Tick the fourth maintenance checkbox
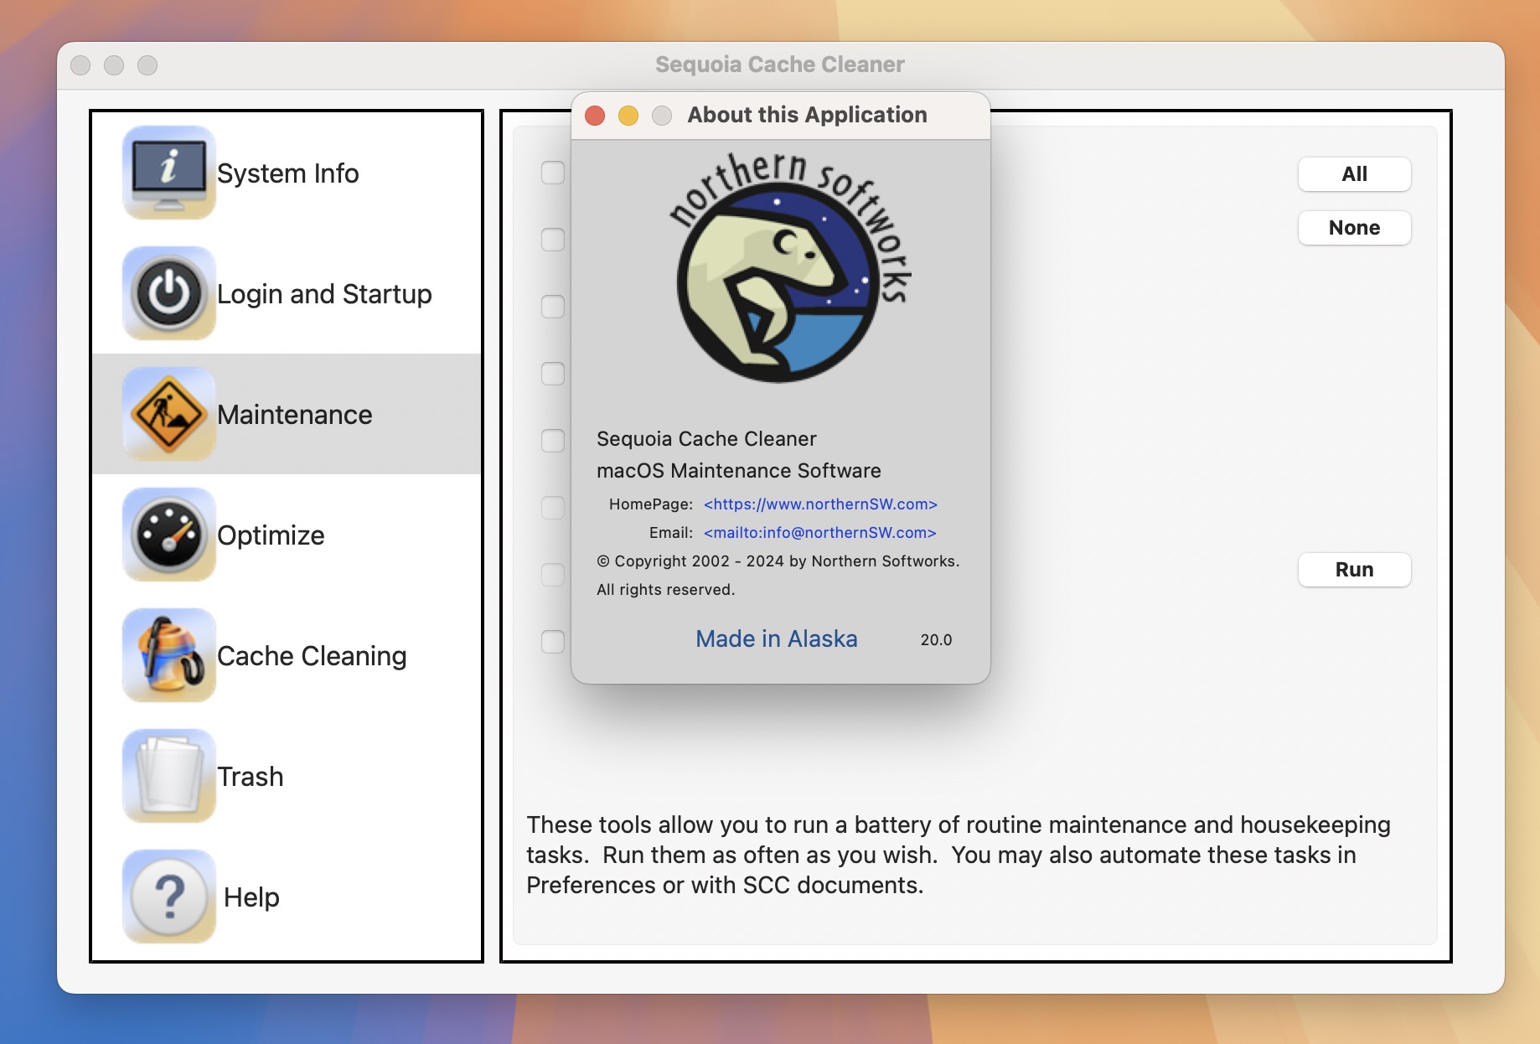The image size is (1540, 1044). click(x=553, y=374)
